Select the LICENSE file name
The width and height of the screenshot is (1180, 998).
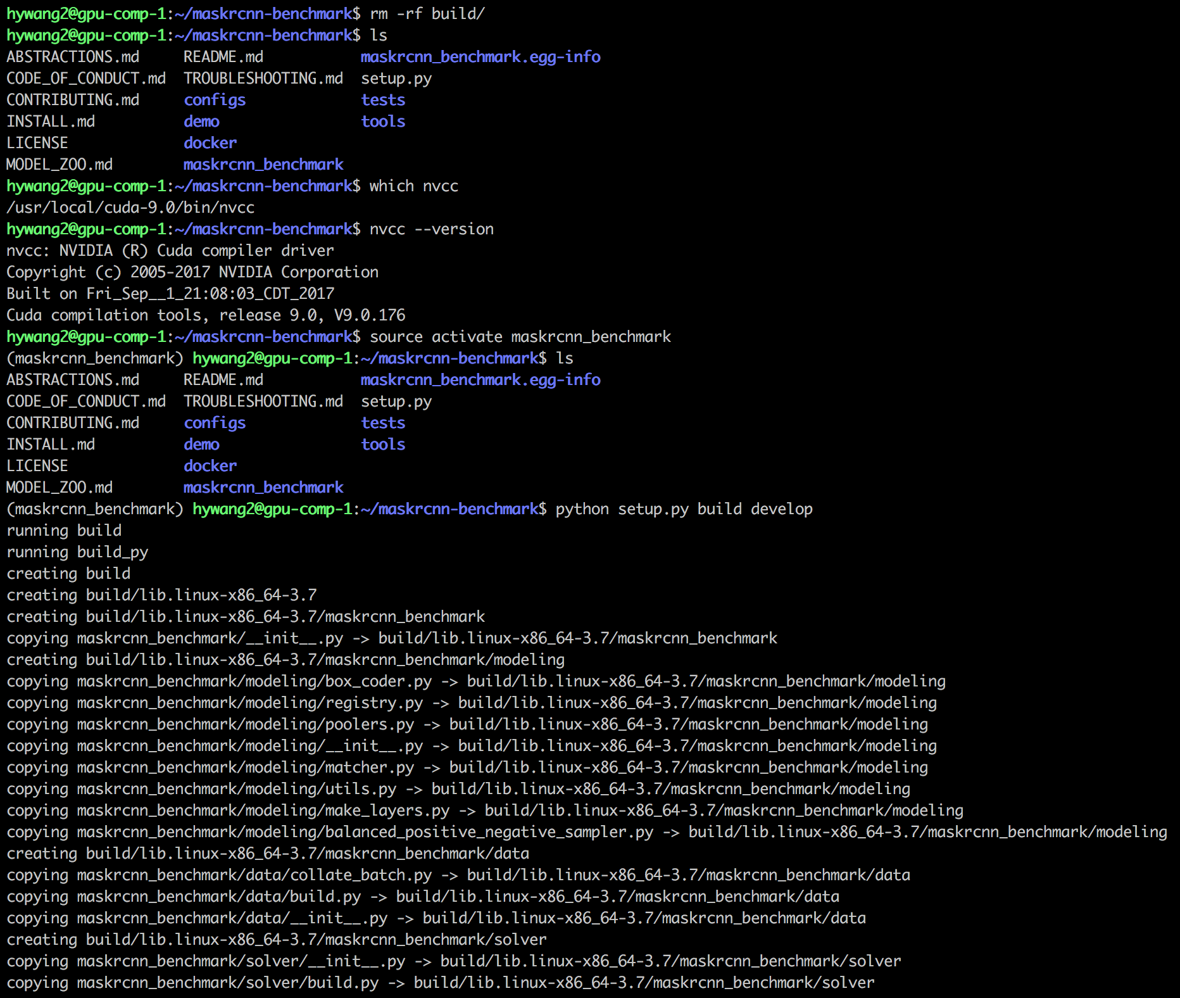click(x=37, y=142)
